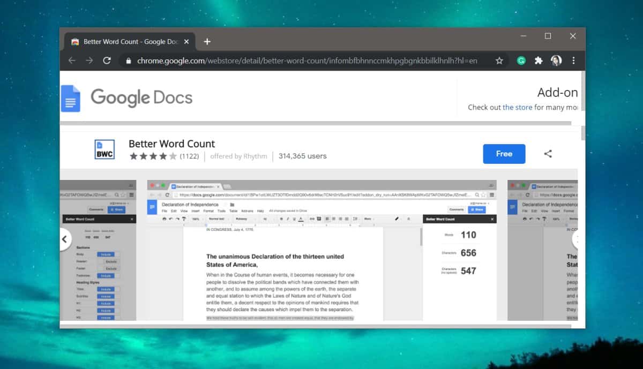In center preview, click text color icon
This screenshot has height=369, width=643.
[301, 219]
